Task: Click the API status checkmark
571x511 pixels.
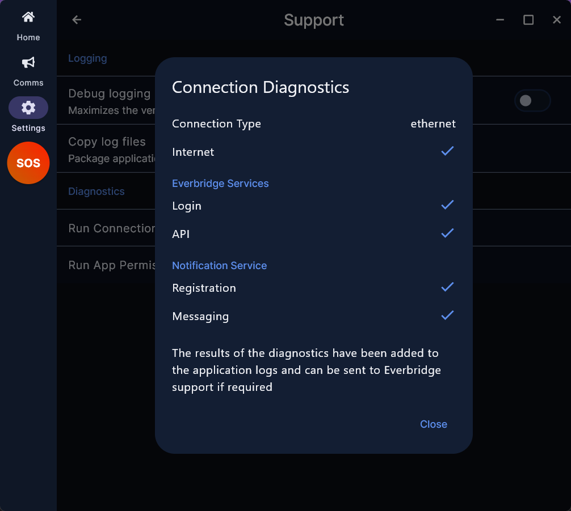Action: (447, 233)
